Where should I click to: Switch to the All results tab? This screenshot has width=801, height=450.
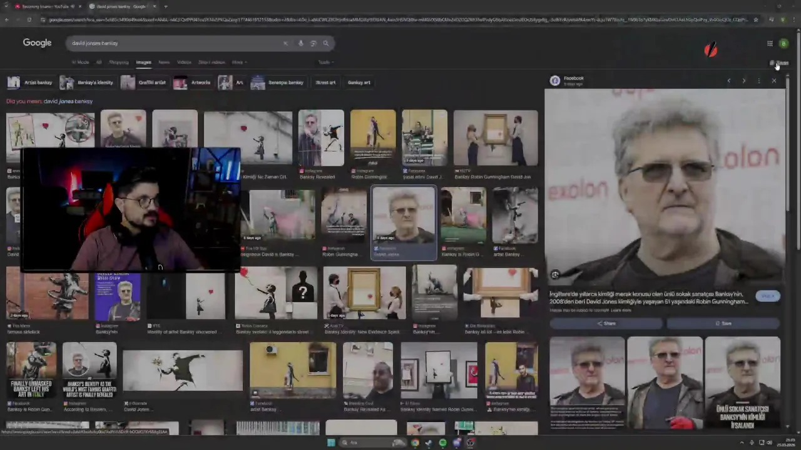(99, 62)
